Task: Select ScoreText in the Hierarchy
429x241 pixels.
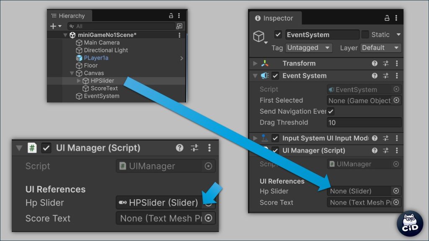Action: [x=104, y=88]
